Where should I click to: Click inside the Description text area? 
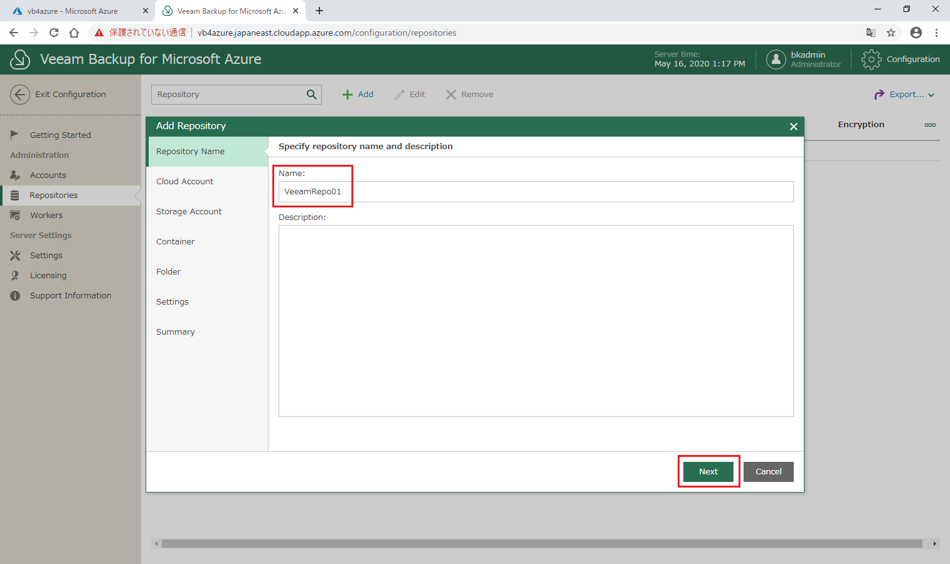(x=536, y=321)
